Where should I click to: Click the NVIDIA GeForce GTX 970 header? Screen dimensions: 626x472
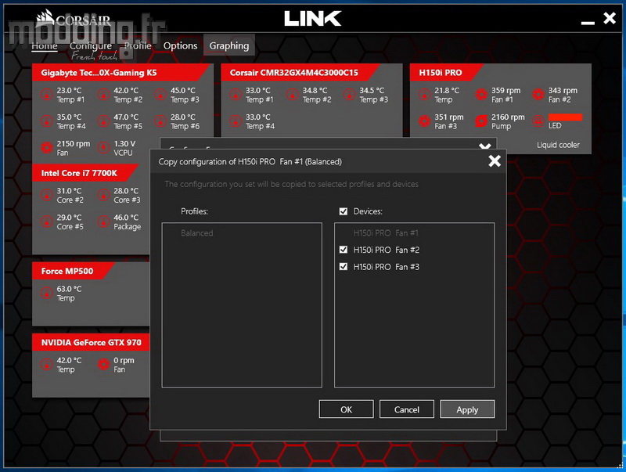pyautogui.click(x=91, y=342)
